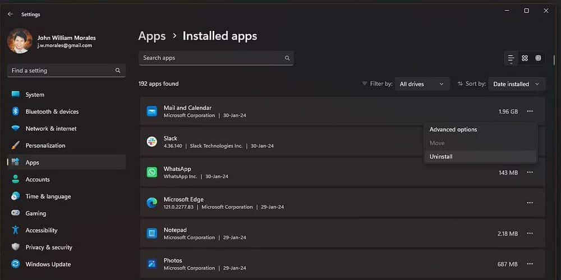Choose Uninstall in context menu
561x280 pixels.
point(481,156)
